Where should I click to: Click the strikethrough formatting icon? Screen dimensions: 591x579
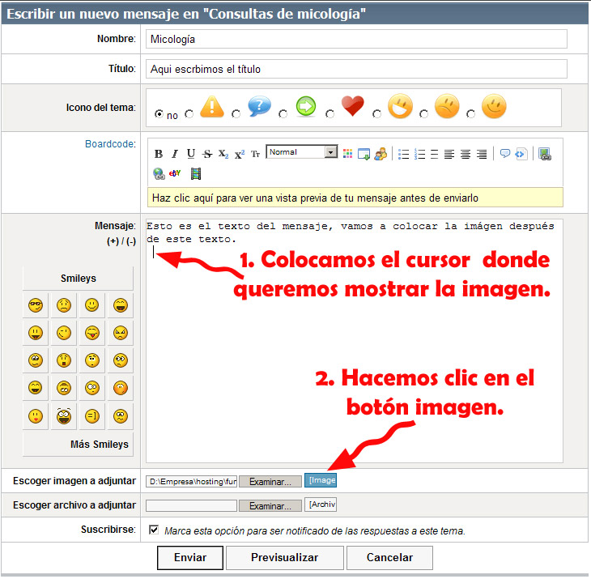click(206, 154)
